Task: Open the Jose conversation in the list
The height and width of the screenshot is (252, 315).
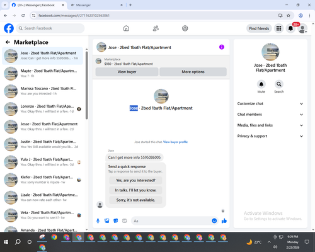Action: 42,56
